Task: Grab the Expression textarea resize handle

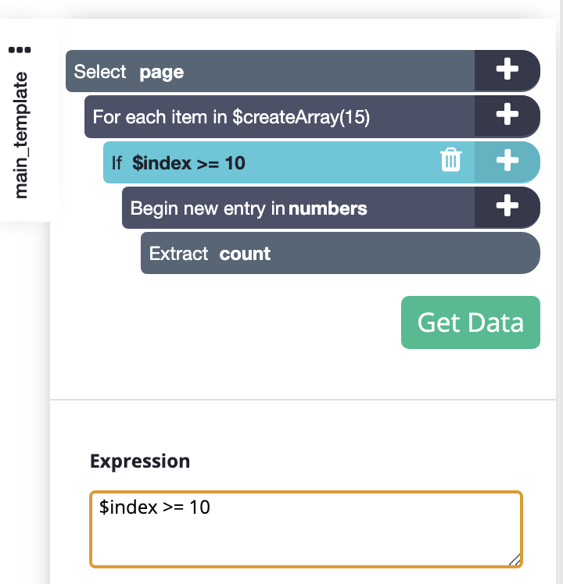Action: [x=515, y=559]
